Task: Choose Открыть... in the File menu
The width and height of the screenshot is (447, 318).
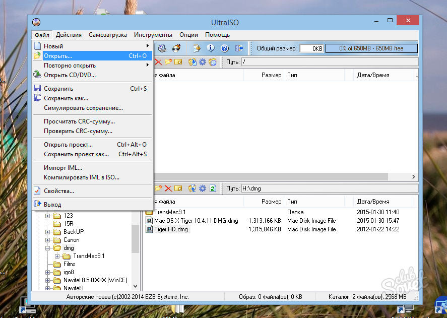Action: [92, 56]
